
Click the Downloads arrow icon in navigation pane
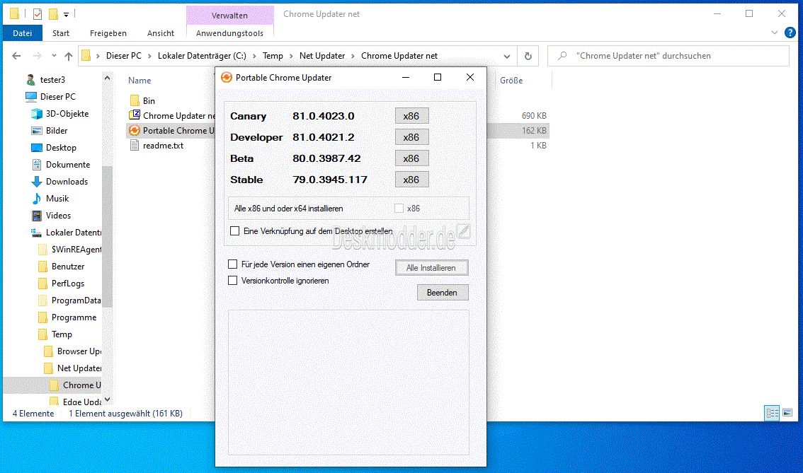[x=36, y=182]
